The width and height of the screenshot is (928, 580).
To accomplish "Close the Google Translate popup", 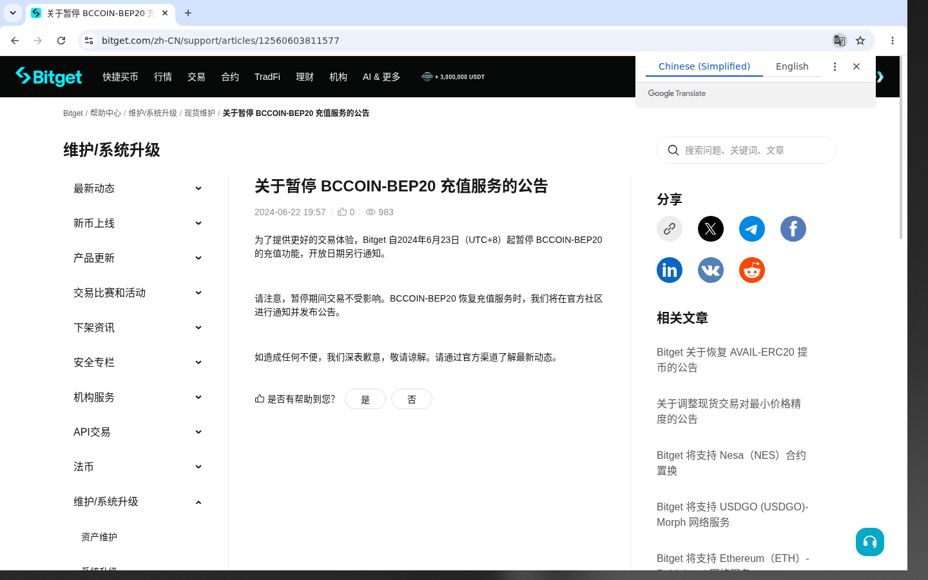I will tap(856, 66).
